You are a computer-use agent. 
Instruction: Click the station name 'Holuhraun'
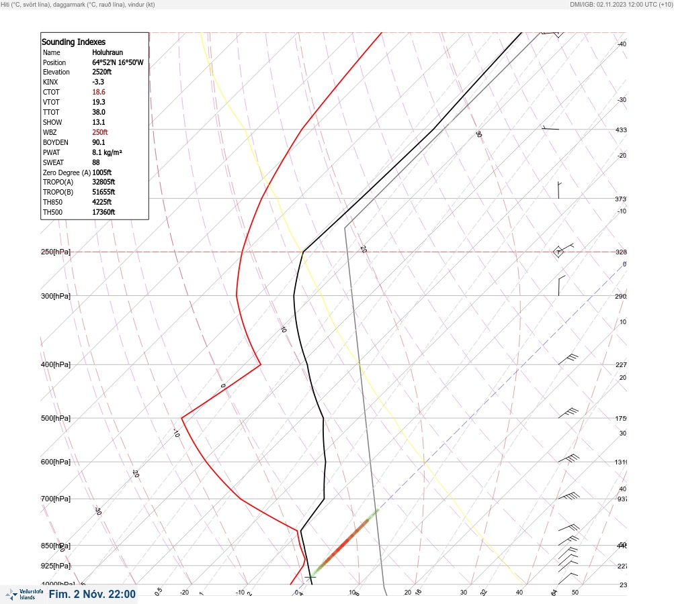[x=108, y=52]
